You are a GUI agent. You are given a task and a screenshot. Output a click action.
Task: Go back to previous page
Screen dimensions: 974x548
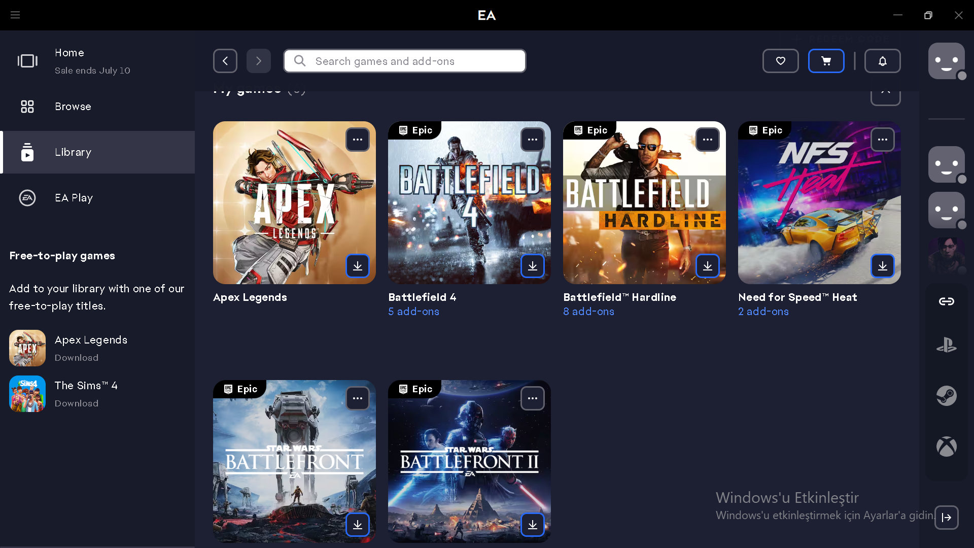pos(225,61)
